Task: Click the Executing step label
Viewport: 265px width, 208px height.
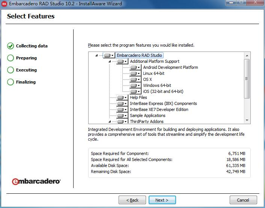Action: (26, 70)
